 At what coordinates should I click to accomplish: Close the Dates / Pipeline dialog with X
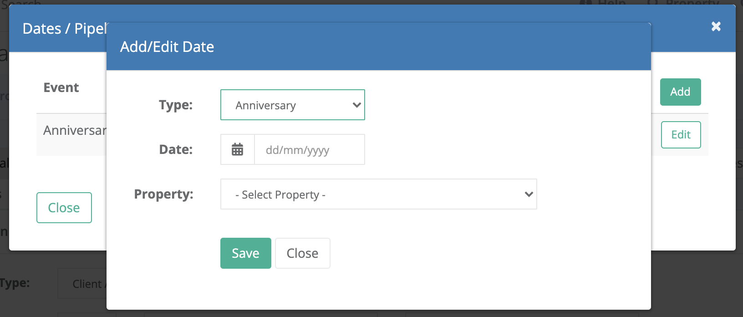tap(716, 26)
